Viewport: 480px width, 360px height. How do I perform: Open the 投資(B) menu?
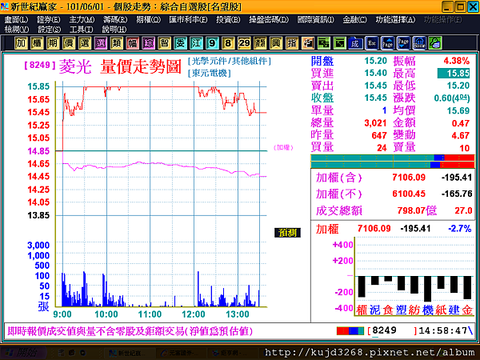[228, 19]
